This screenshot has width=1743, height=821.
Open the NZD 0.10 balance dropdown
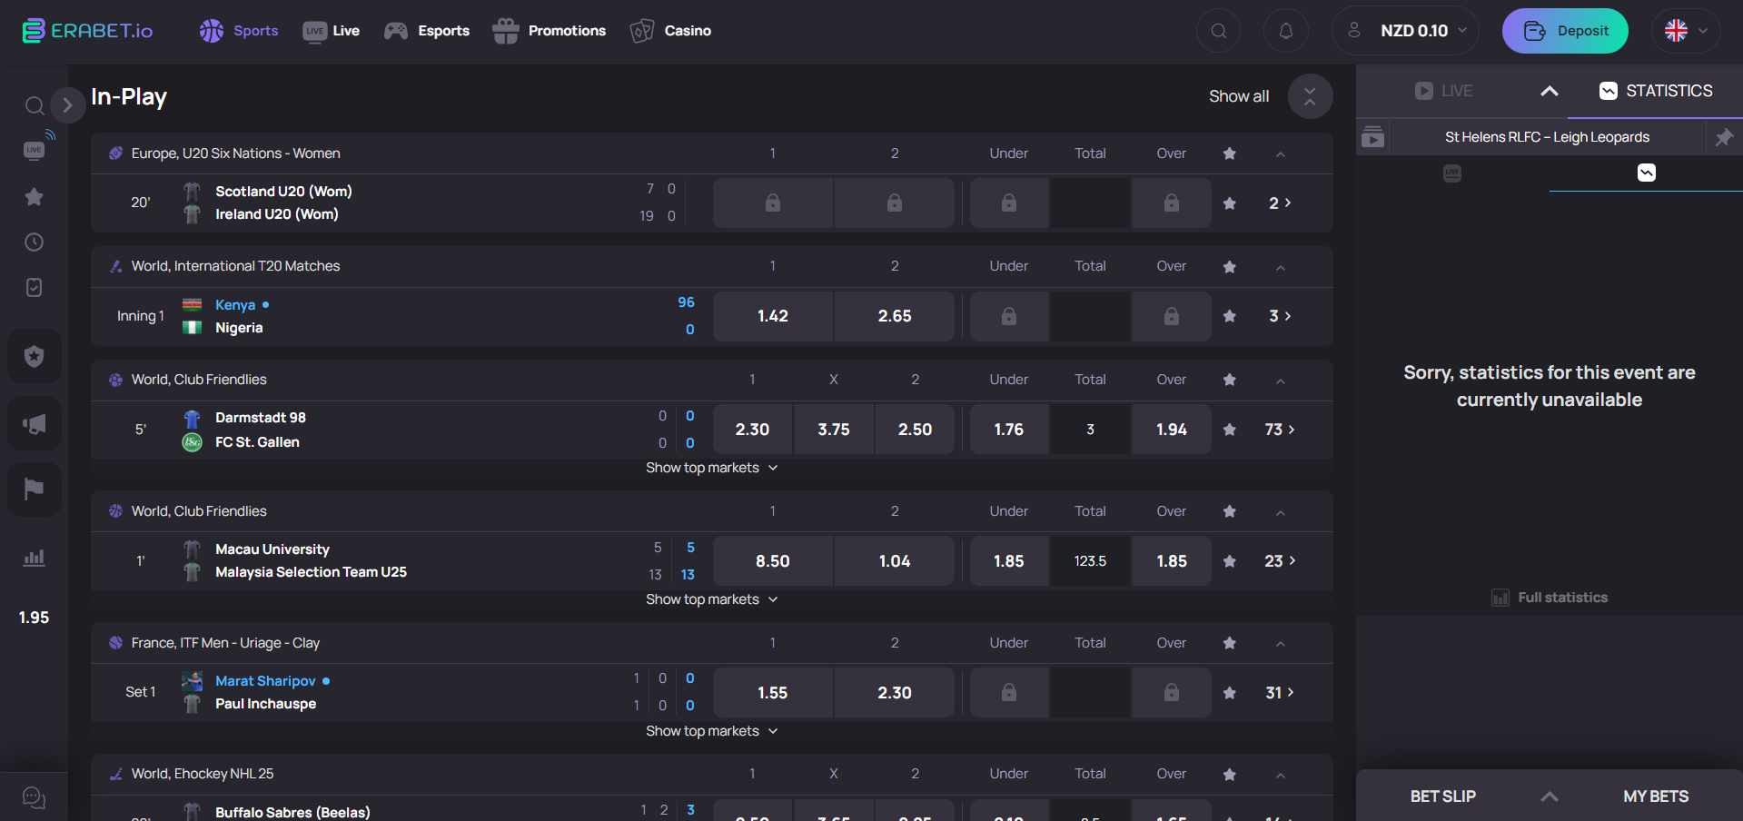tap(1405, 31)
